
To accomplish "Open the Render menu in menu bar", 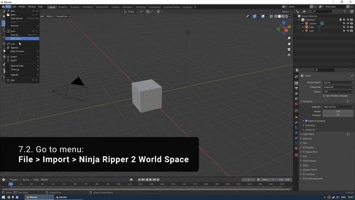I will pyautogui.click(x=22, y=7).
